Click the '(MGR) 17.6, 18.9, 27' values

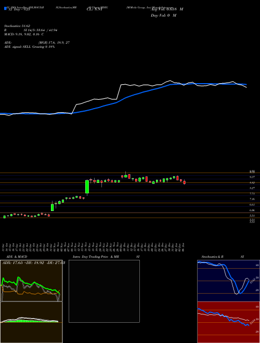click(x=54, y=43)
